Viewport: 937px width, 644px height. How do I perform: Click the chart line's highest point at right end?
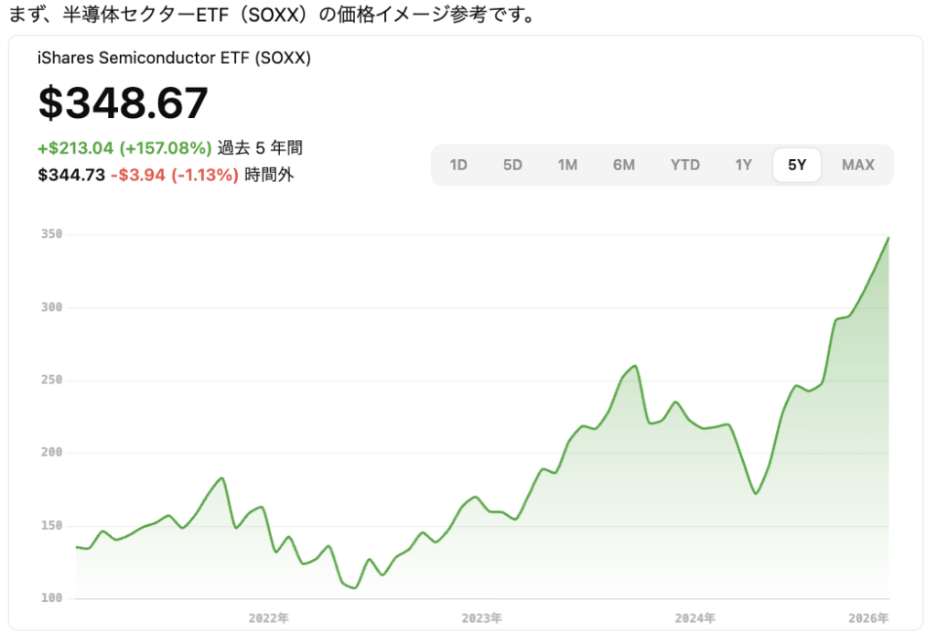888,238
